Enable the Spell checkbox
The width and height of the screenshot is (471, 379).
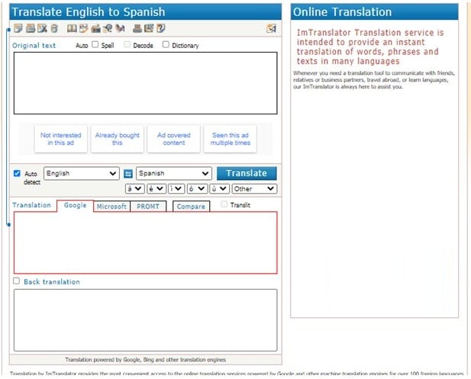pos(95,45)
